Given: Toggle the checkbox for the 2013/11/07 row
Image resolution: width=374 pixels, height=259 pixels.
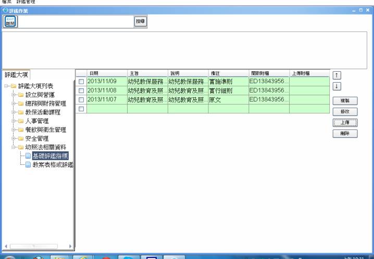Looking at the screenshot, I should click(x=81, y=99).
